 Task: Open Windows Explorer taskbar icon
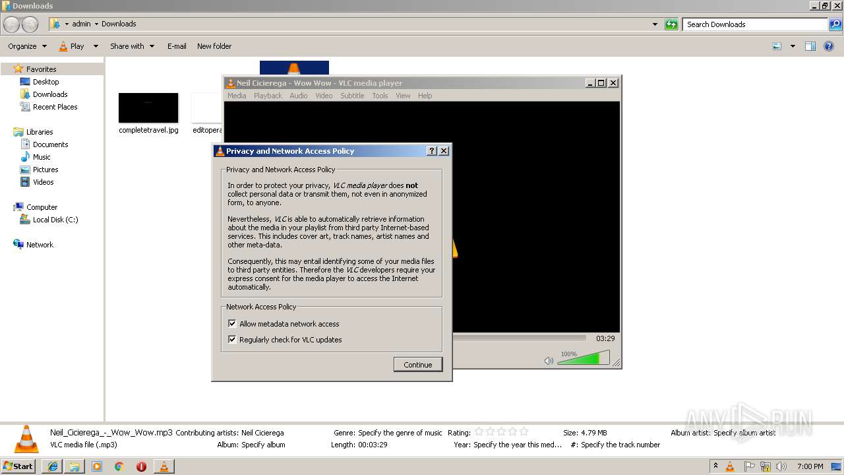(x=75, y=466)
